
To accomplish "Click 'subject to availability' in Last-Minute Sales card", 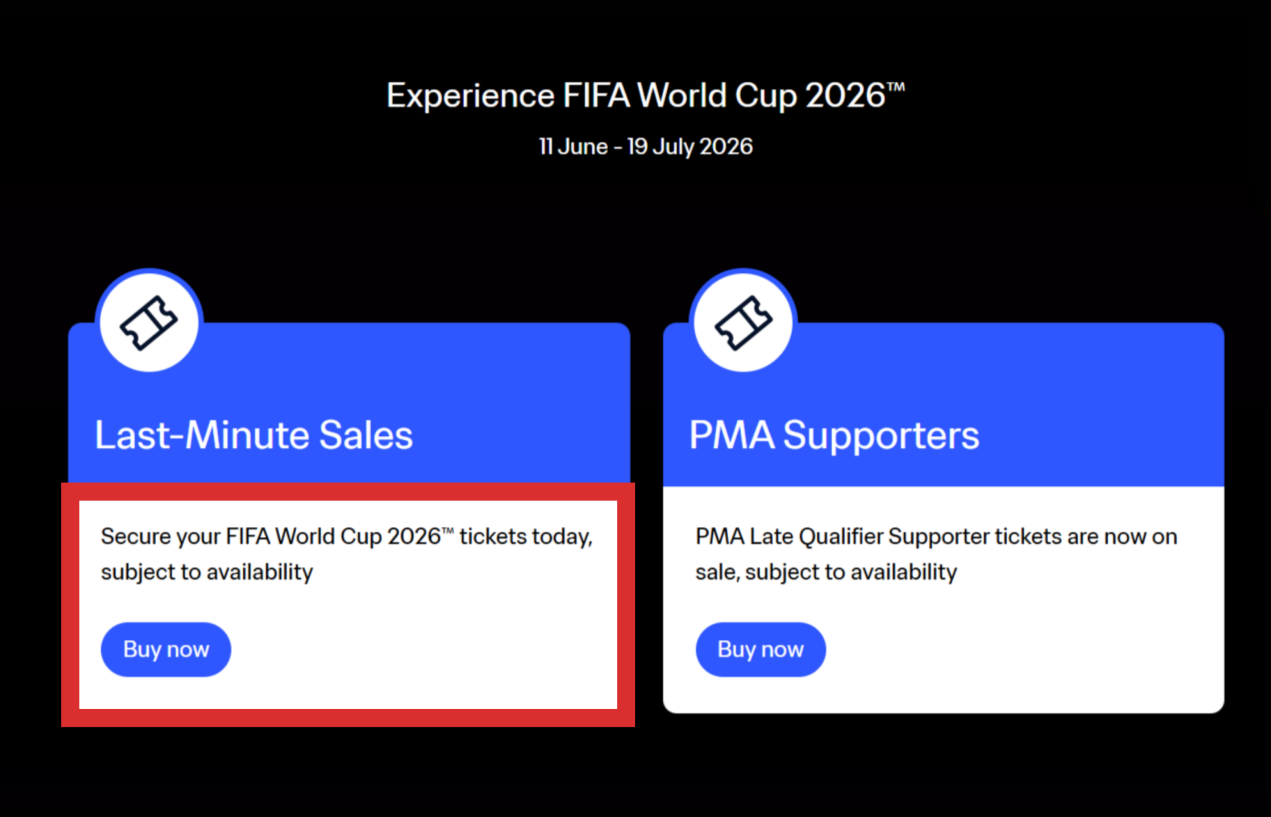I will click(x=207, y=572).
